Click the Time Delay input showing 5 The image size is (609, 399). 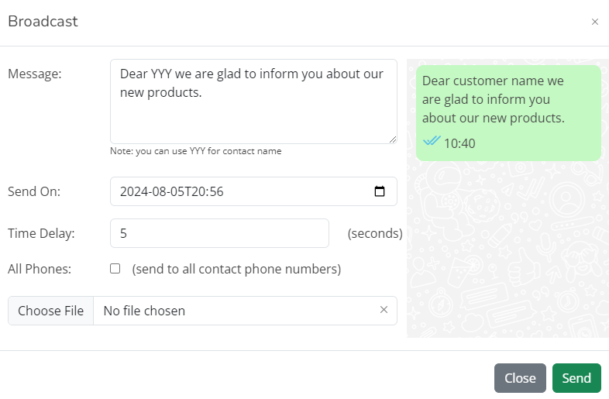tap(219, 232)
